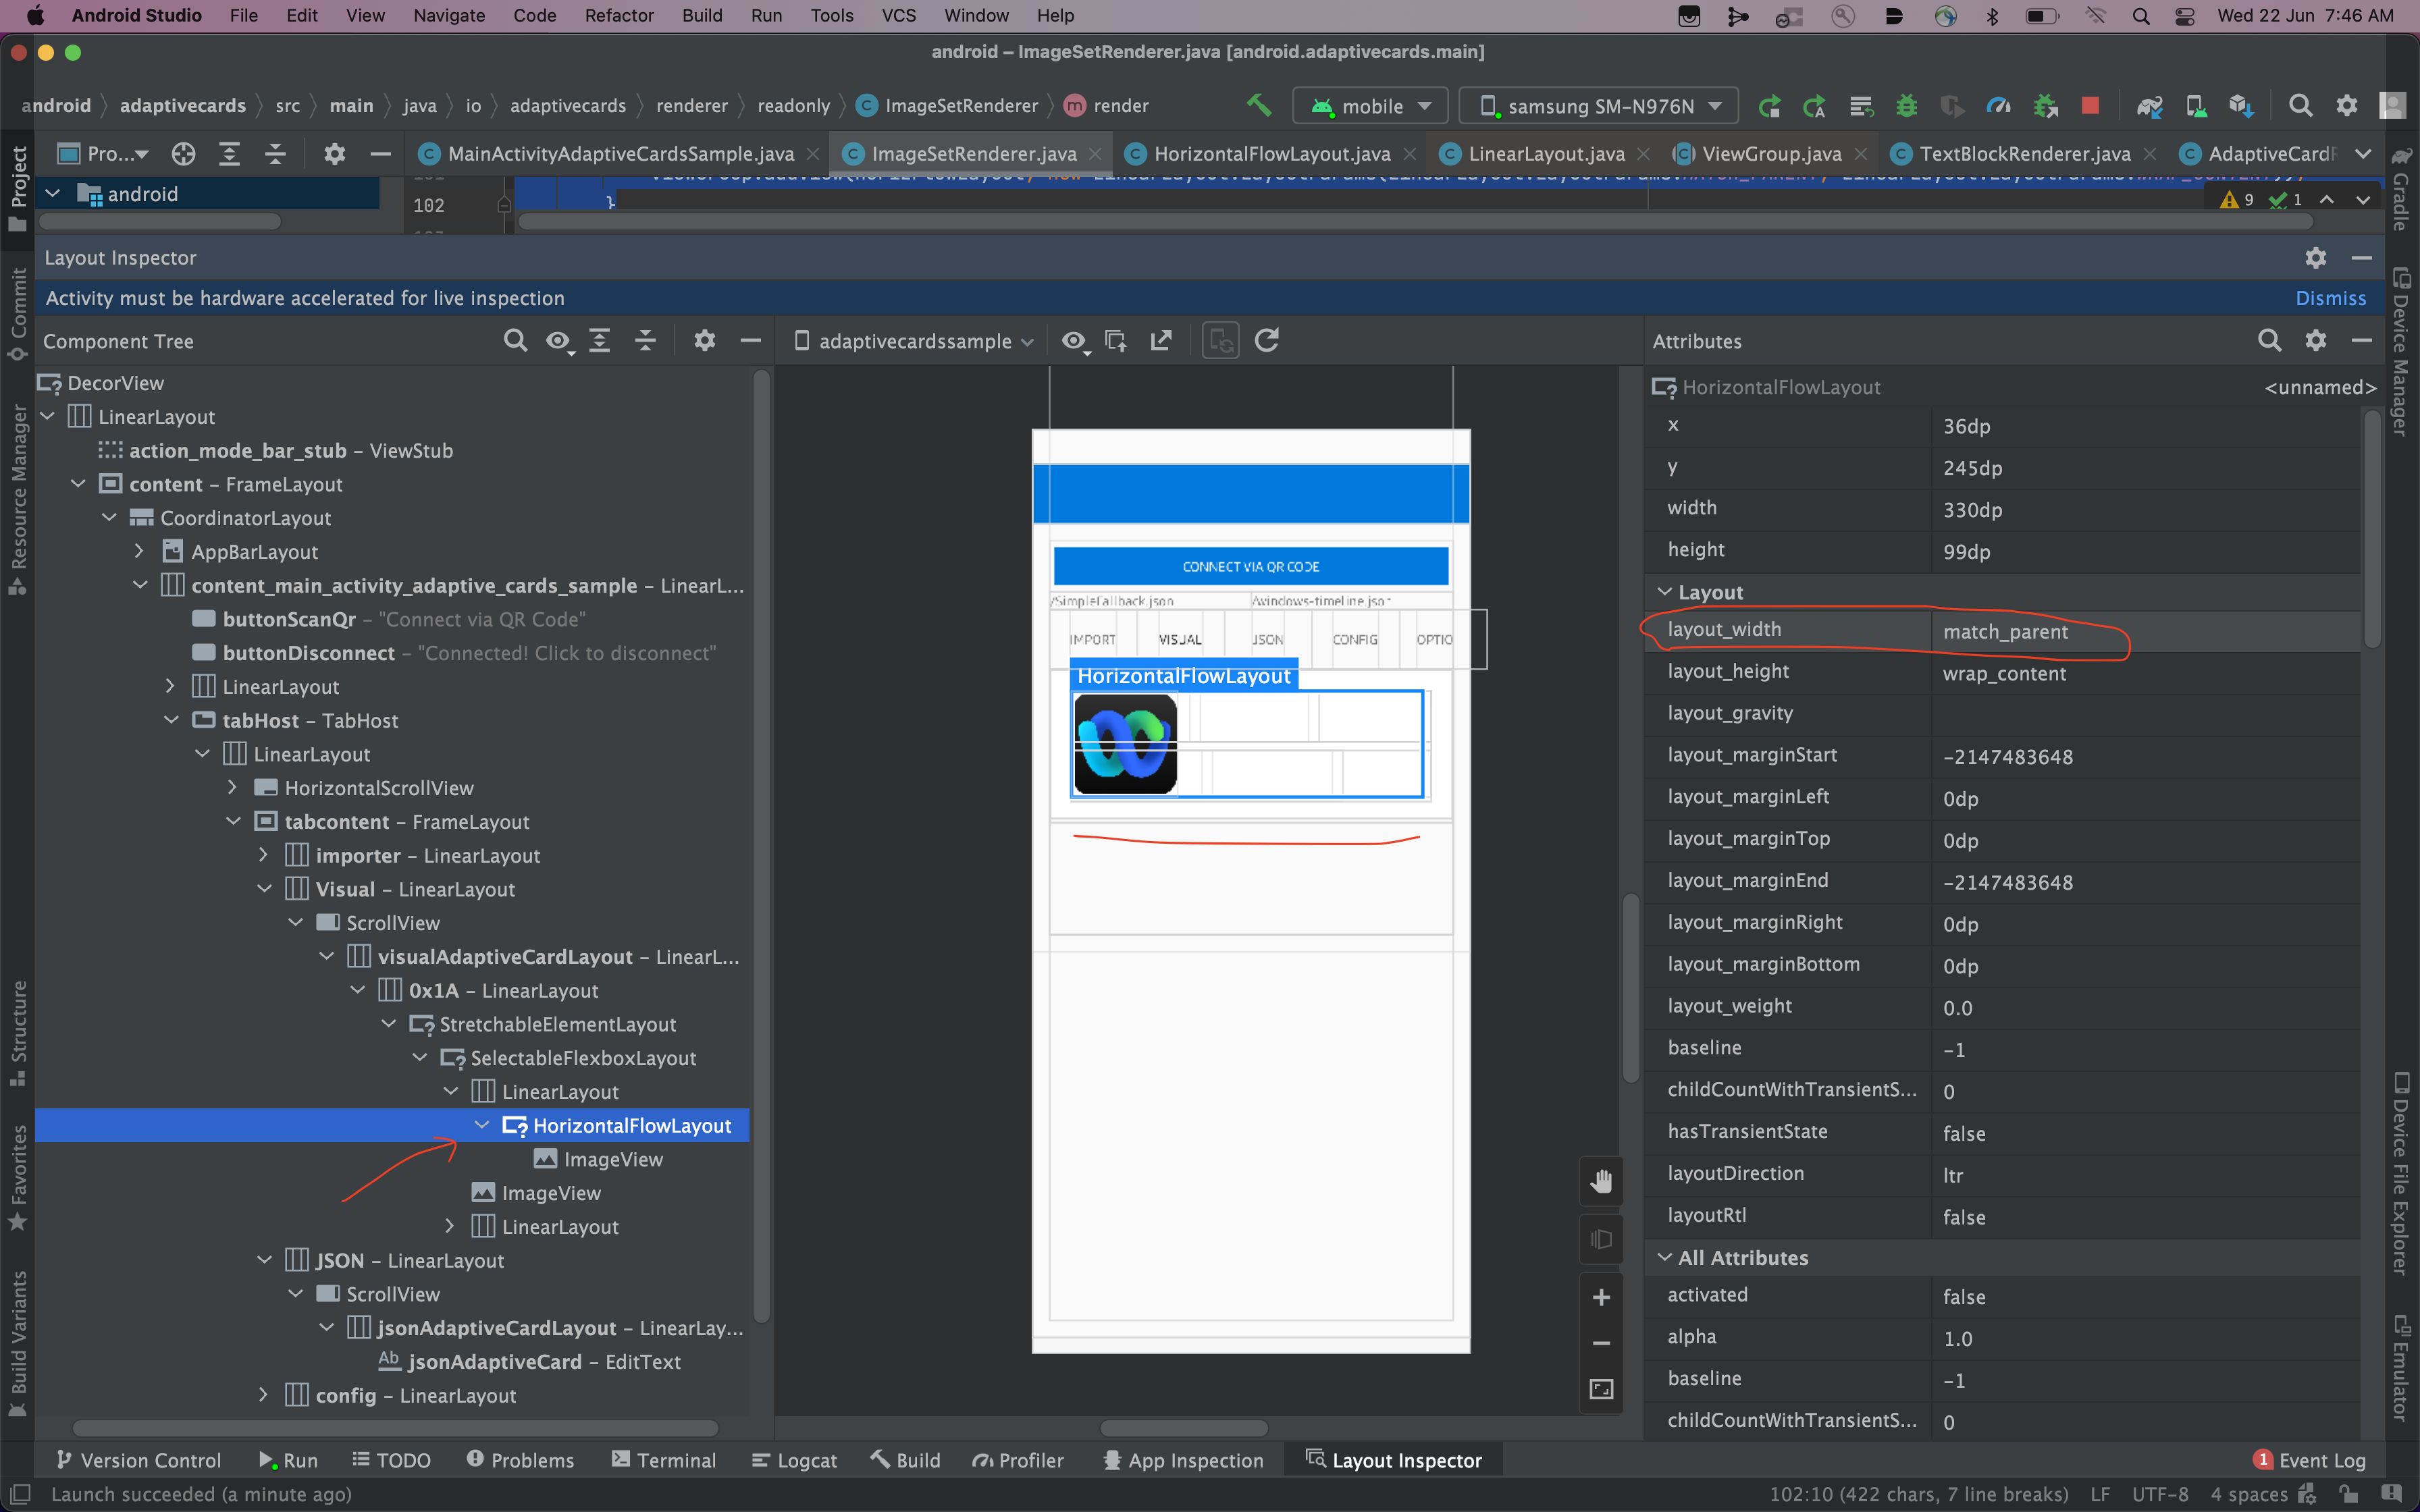The height and width of the screenshot is (1512, 2420).
Task: Activate the pan hand tool in layout preview
Action: 1601,1181
